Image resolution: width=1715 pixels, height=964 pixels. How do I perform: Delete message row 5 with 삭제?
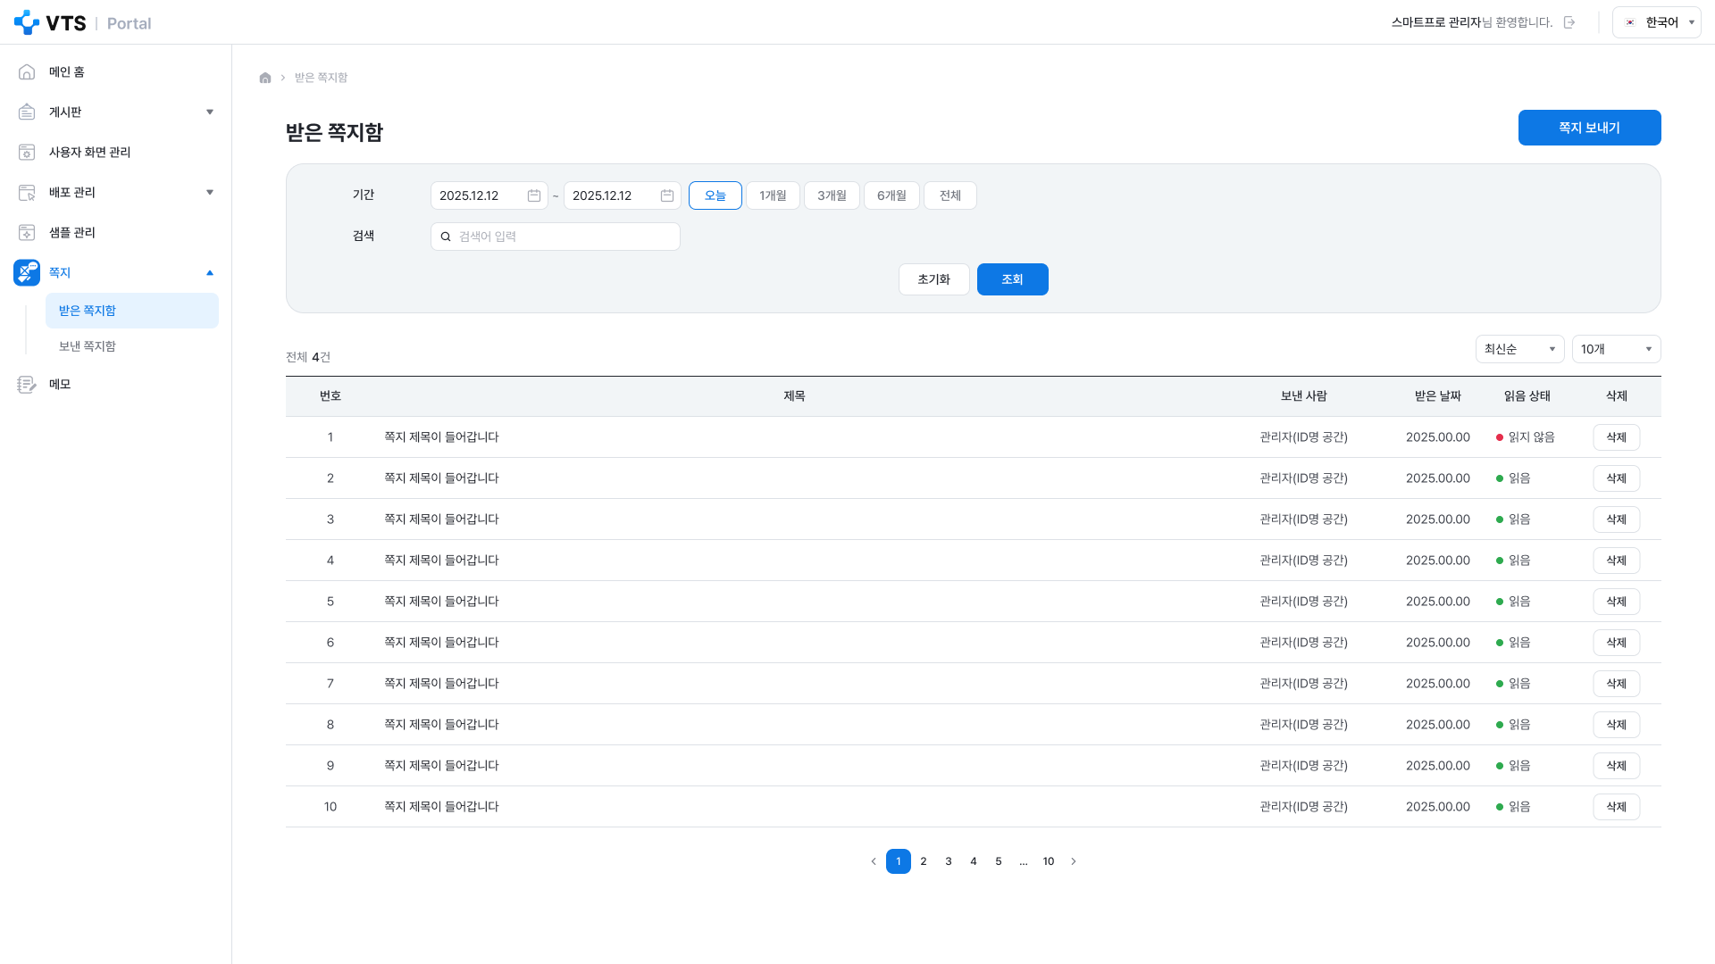[1617, 602]
